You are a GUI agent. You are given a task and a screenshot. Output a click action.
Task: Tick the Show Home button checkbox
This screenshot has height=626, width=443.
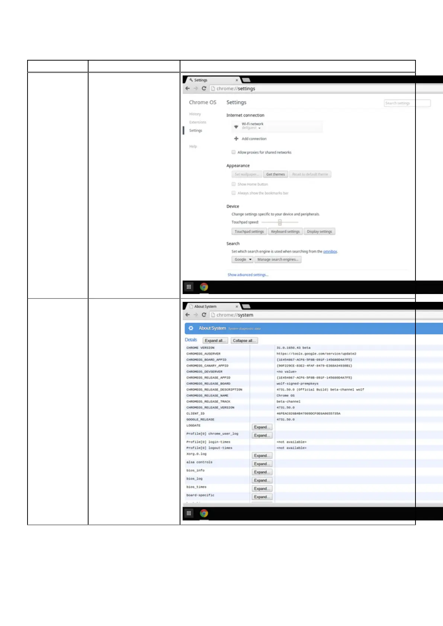click(234, 184)
